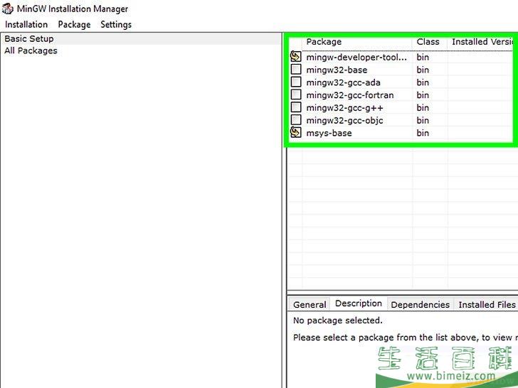This screenshot has height=388, width=518.
Task: Click the bin class cell of mingw32-gcc-g++
Action: pyautogui.click(x=423, y=108)
